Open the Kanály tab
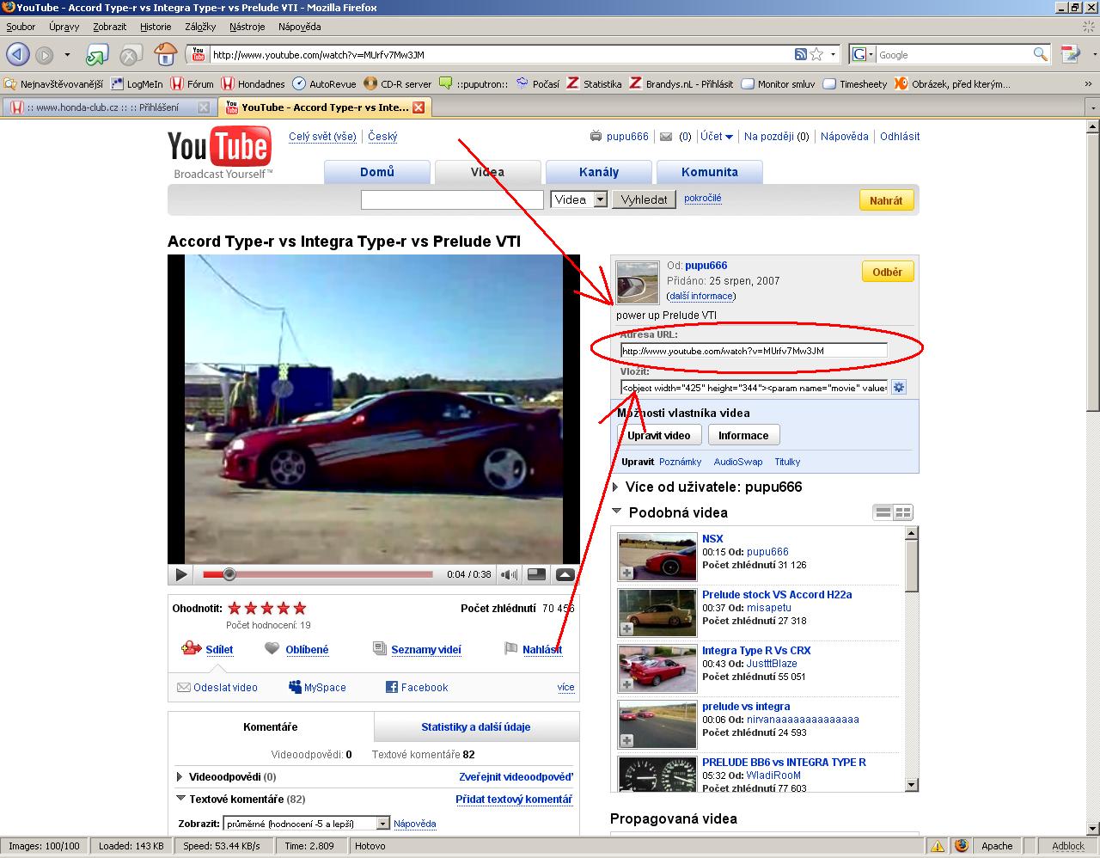Viewport: 1100px width, 858px height. click(x=598, y=172)
